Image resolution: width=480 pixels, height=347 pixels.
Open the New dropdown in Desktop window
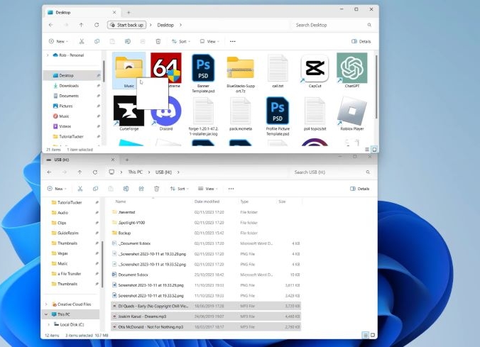[58, 41]
